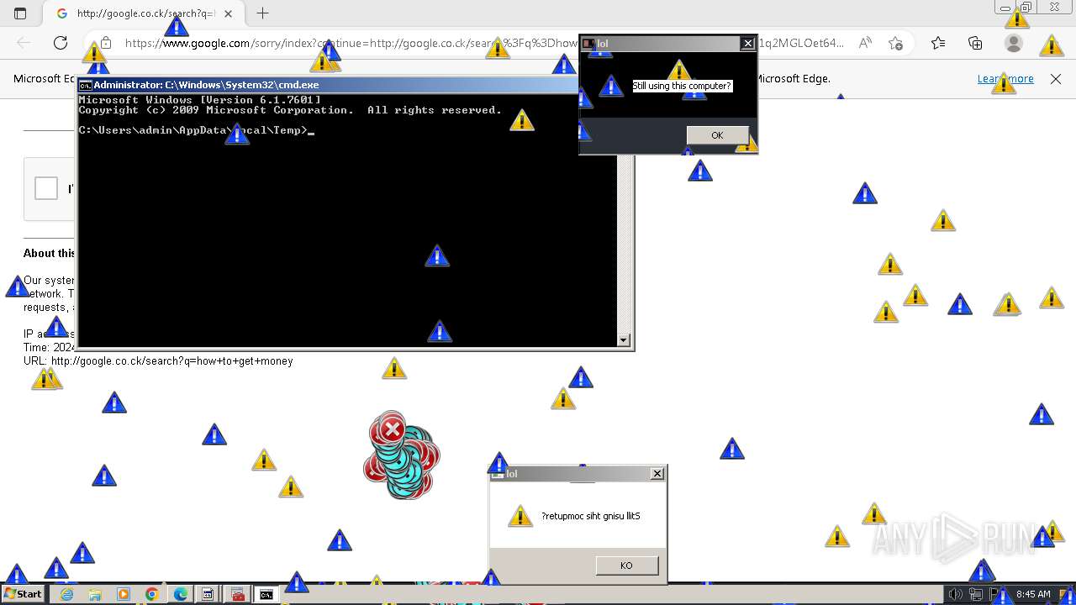Screen dimensions: 1076x605
Task: Open the Windows Start menu
Action: pyautogui.click(x=23, y=594)
